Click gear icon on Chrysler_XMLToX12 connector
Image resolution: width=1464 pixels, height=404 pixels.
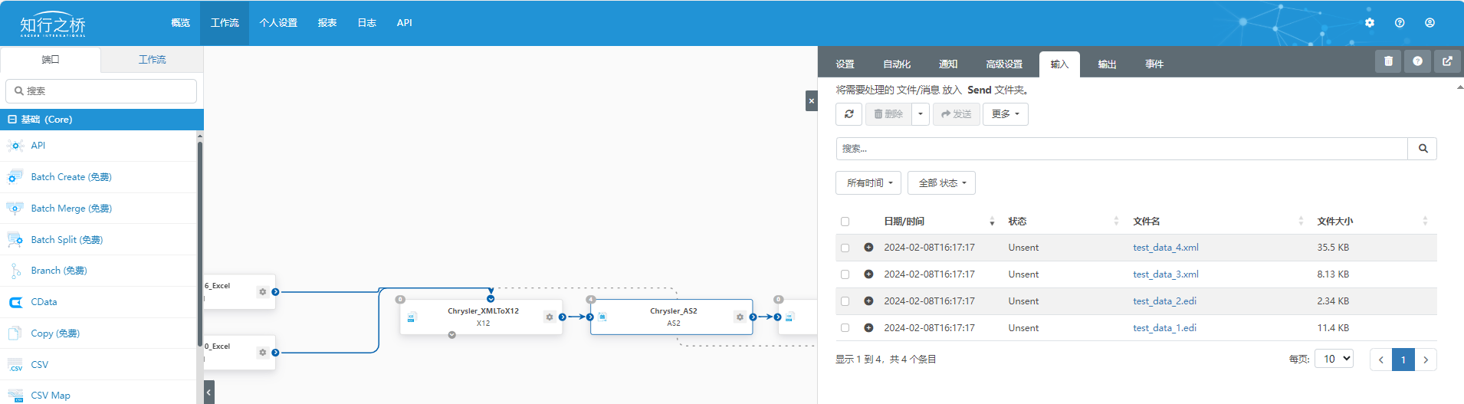click(x=550, y=317)
